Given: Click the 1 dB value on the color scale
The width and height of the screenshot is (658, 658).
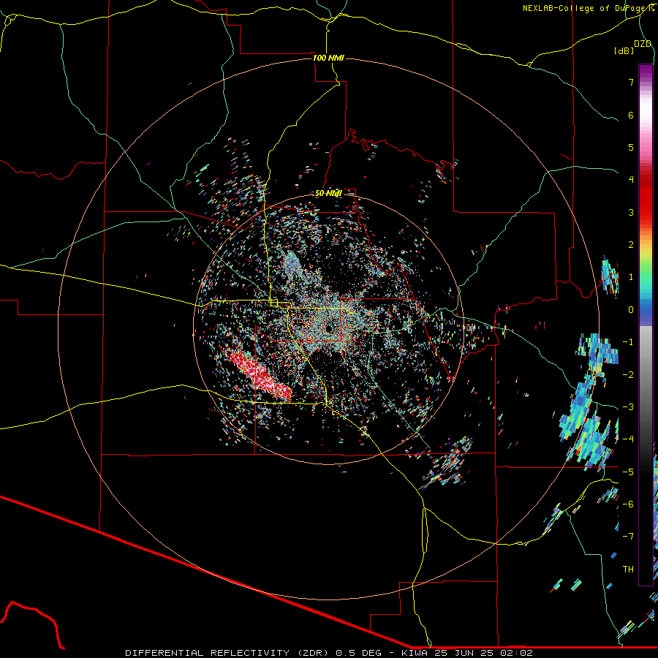Looking at the screenshot, I should (631, 277).
